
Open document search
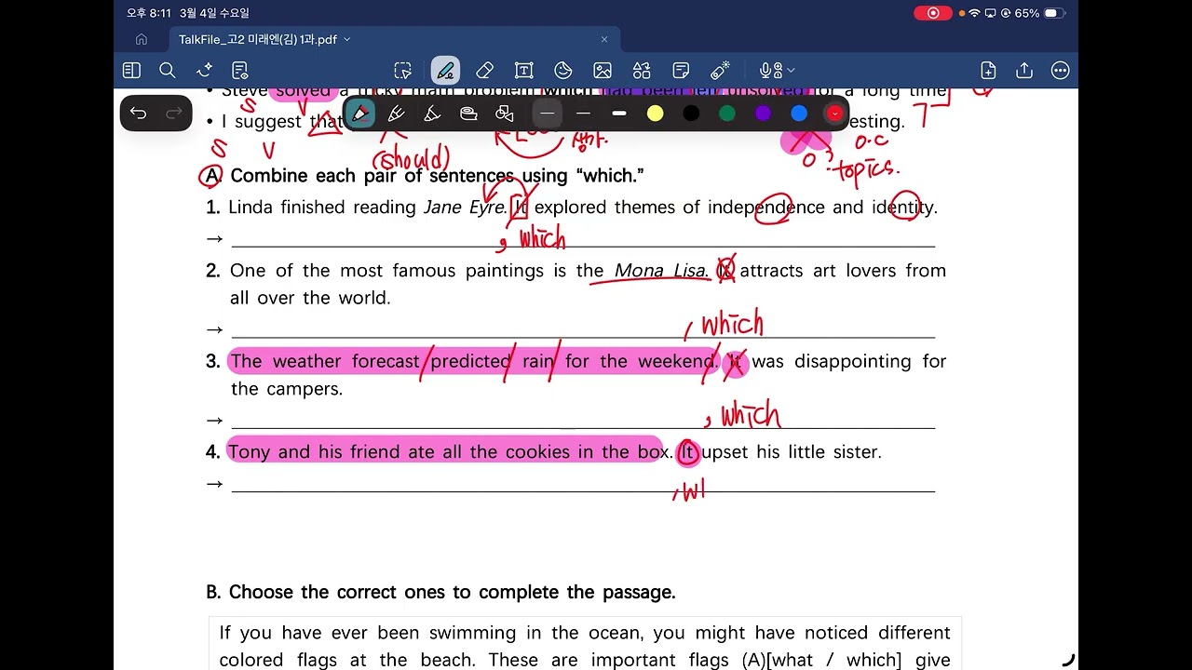coord(168,71)
